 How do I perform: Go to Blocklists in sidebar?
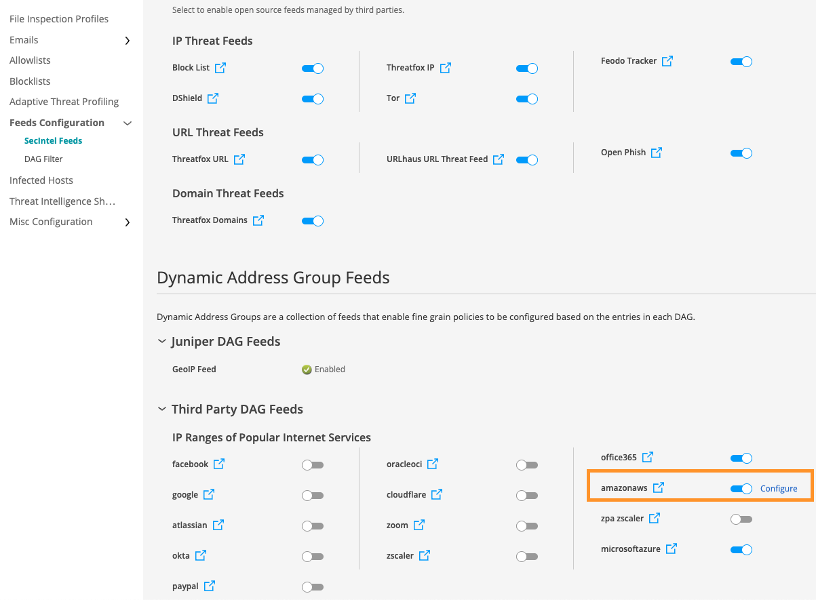pos(30,81)
